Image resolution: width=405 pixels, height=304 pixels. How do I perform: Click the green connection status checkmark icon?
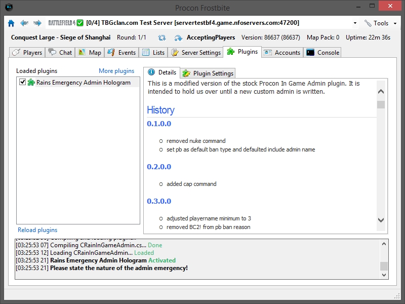80,23
